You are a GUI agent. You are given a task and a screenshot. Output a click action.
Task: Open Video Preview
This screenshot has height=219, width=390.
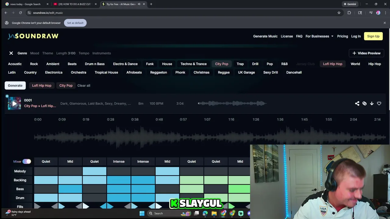point(366,53)
